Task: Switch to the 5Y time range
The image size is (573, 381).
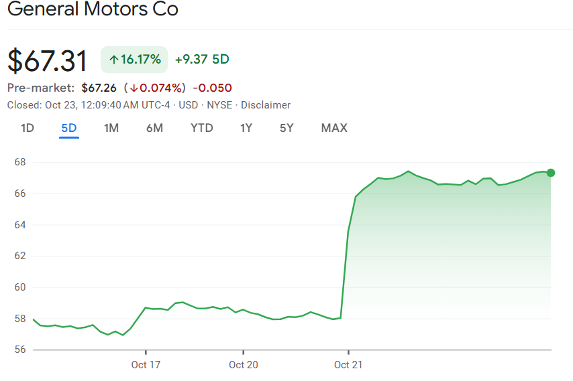Action: click(x=286, y=128)
